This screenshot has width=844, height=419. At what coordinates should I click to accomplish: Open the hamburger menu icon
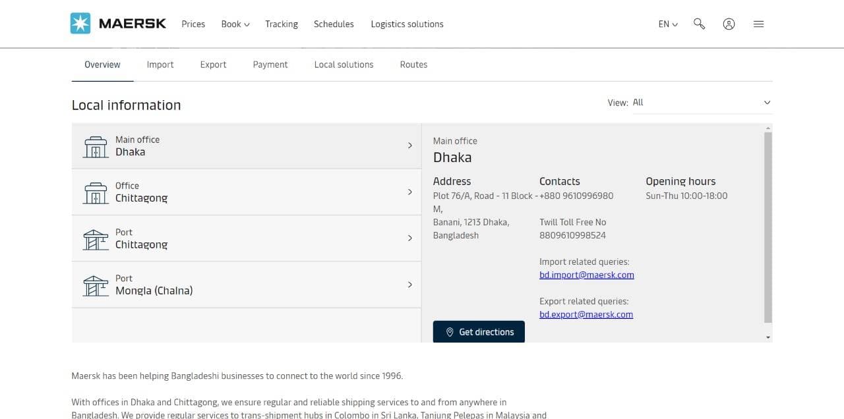click(x=758, y=24)
